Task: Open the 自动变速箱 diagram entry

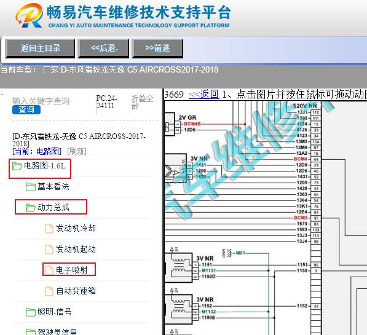Action: (76, 291)
